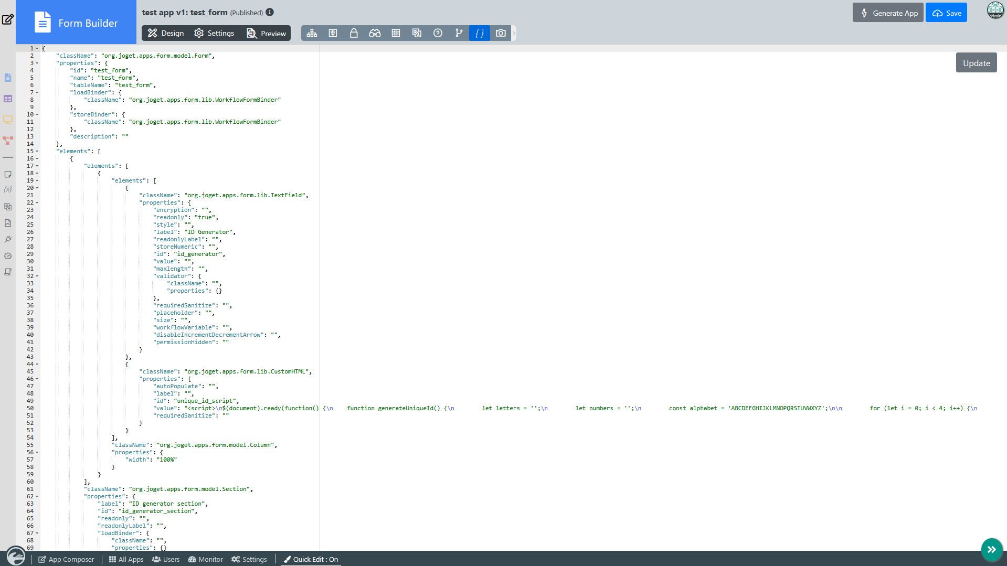Click the "id_generator" id value in code
The width and height of the screenshot is (1007, 566).
(198, 254)
